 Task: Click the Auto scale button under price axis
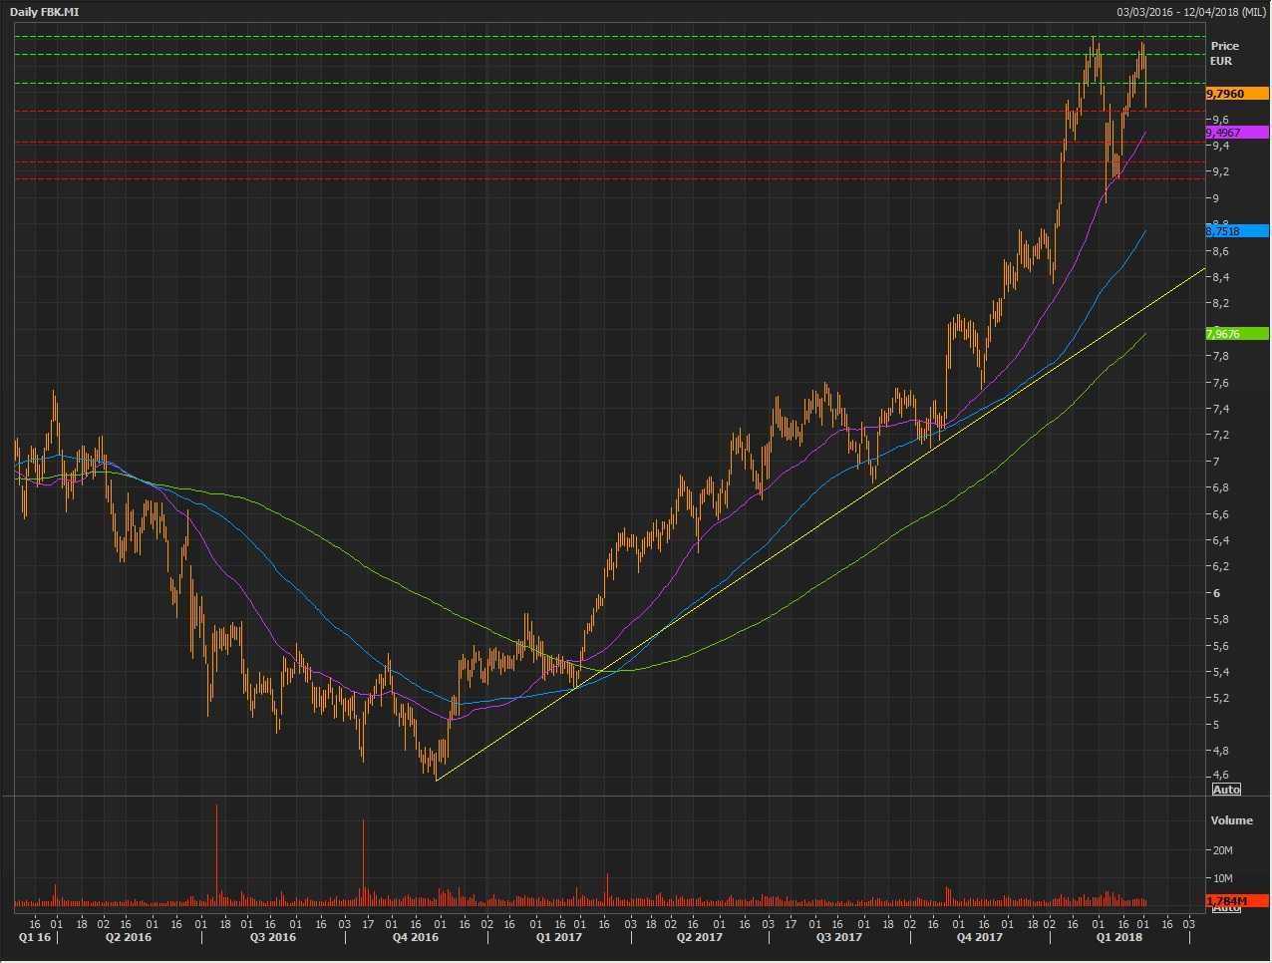(x=1226, y=789)
